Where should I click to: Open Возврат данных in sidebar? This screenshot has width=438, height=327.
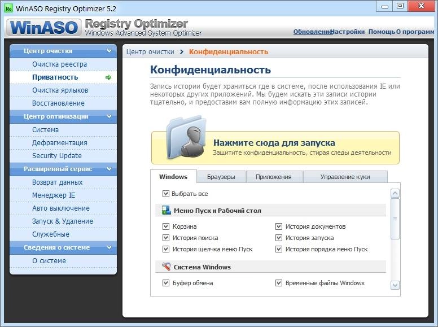63,182
